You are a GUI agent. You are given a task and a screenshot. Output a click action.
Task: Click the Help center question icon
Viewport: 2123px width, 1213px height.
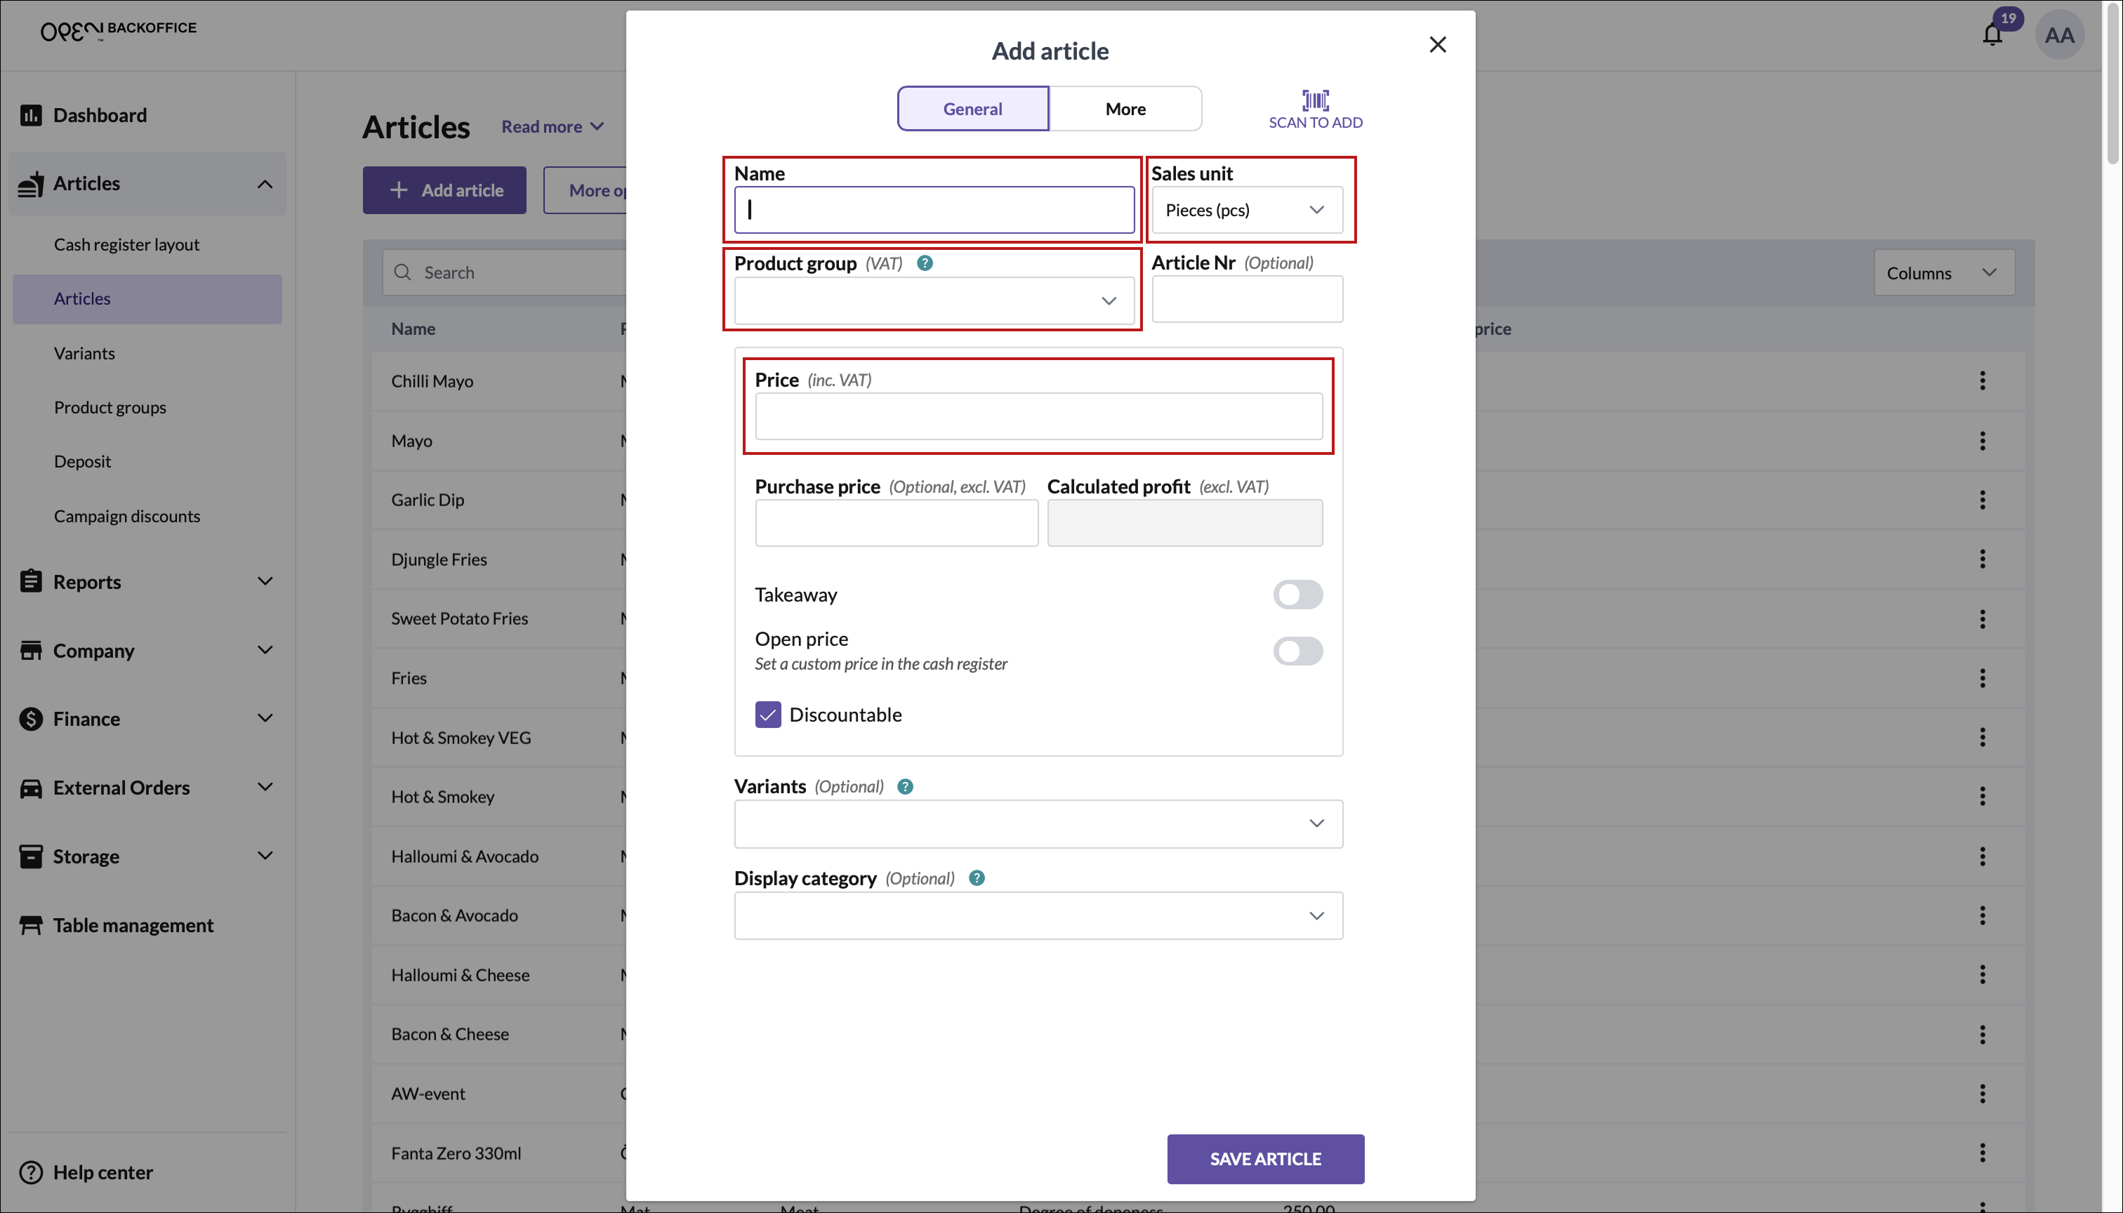tap(31, 1173)
